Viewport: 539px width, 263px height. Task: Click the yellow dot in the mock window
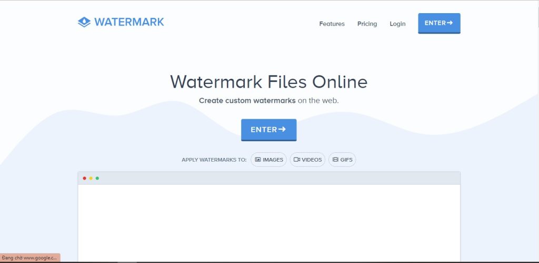[91, 178]
